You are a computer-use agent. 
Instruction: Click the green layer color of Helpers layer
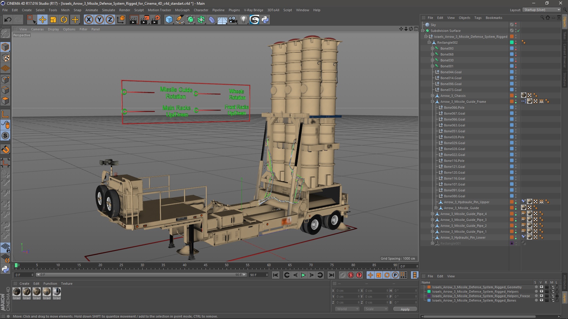429,292
